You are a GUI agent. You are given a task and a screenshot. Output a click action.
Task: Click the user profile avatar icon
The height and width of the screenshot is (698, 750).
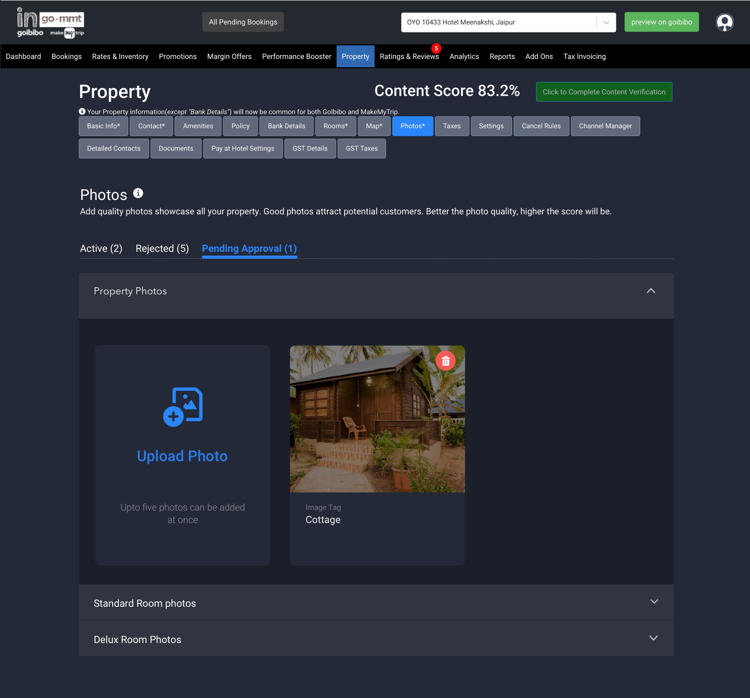pos(724,22)
